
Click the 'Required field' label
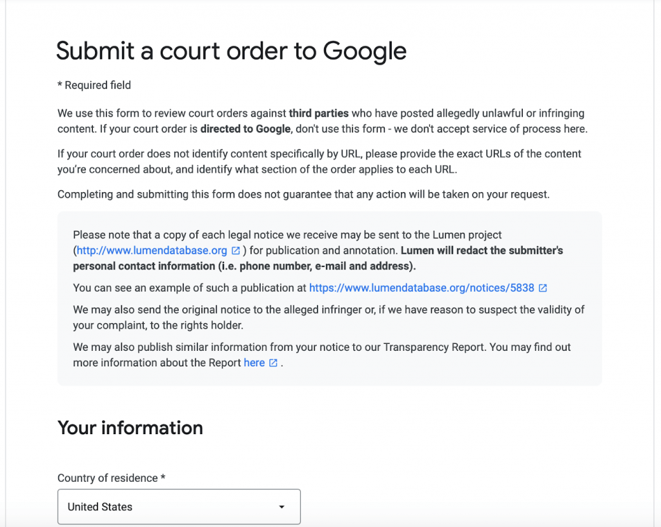pyautogui.click(x=94, y=85)
